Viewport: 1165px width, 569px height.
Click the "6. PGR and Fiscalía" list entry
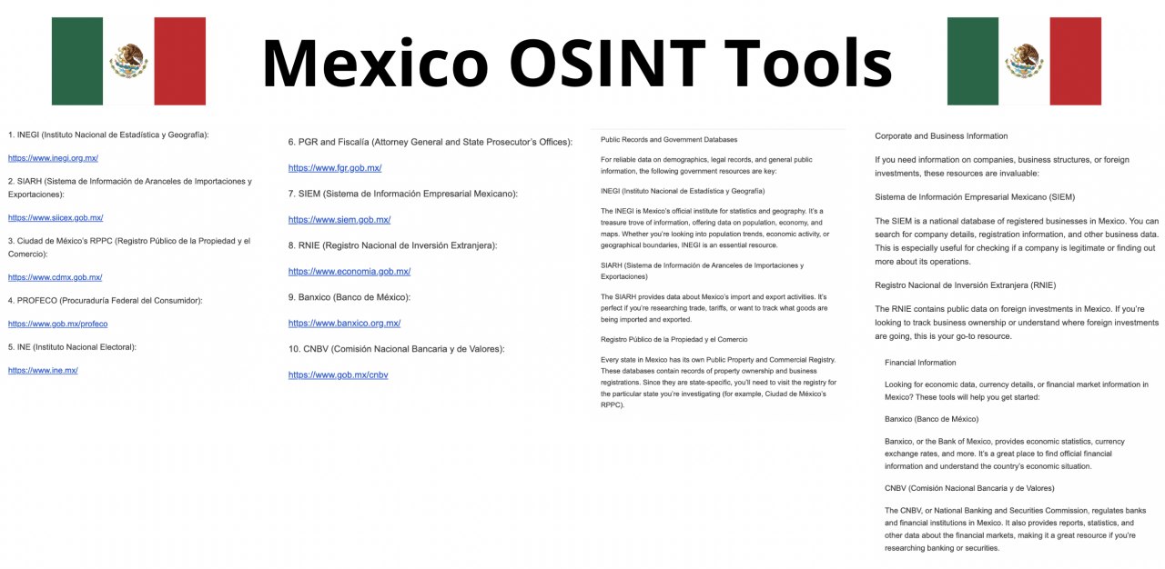(x=430, y=142)
